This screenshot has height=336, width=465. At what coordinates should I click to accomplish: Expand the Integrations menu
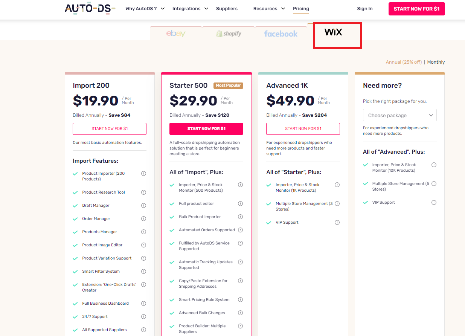point(190,9)
